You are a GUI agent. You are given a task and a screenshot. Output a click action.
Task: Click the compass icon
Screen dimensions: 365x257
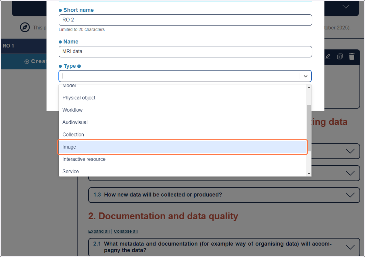(25, 27)
